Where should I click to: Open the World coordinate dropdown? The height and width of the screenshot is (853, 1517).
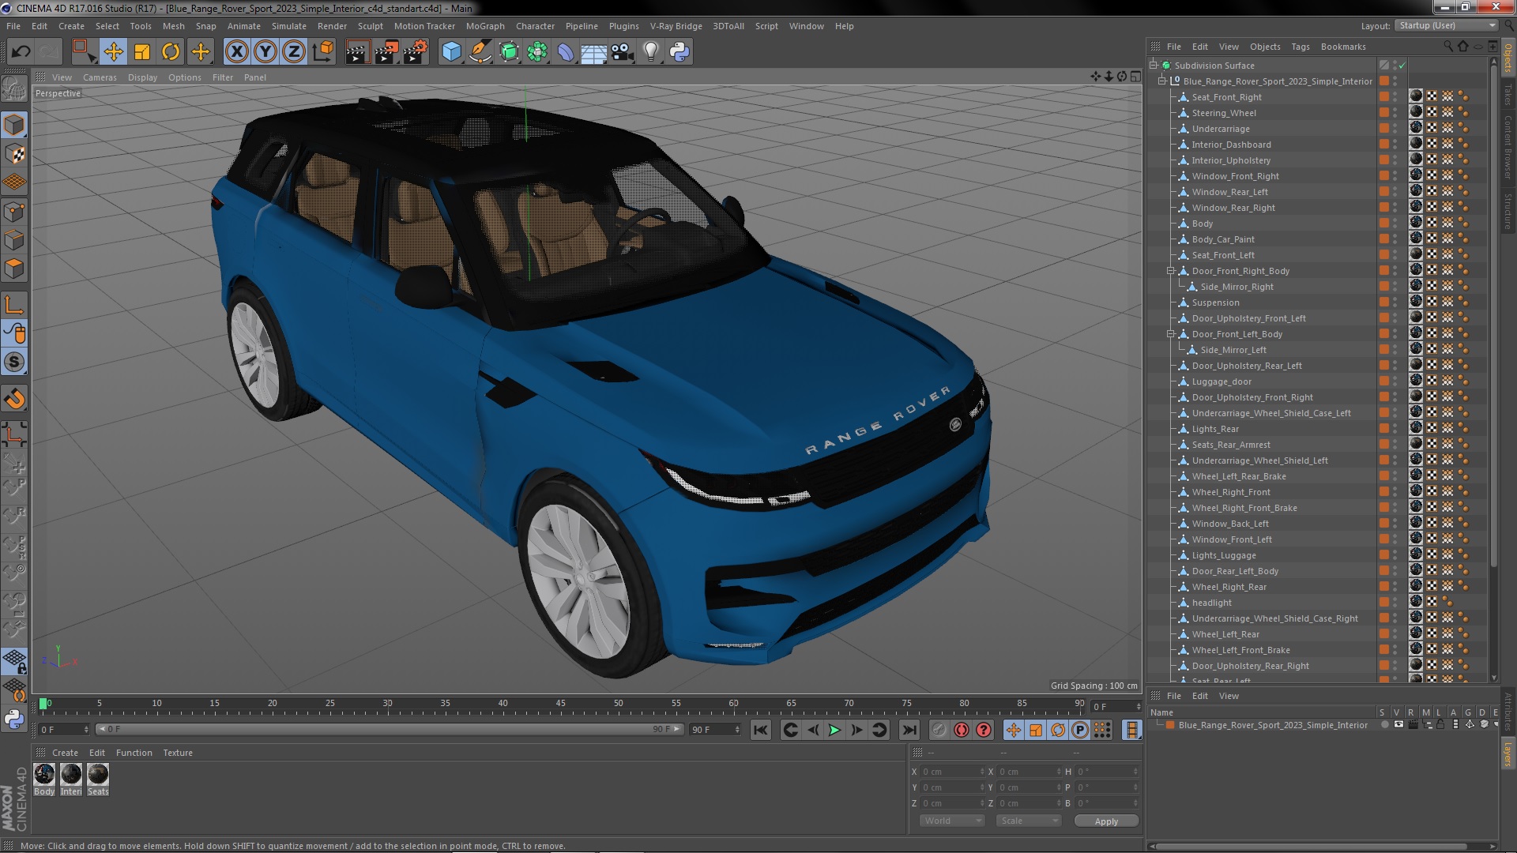click(x=952, y=821)
